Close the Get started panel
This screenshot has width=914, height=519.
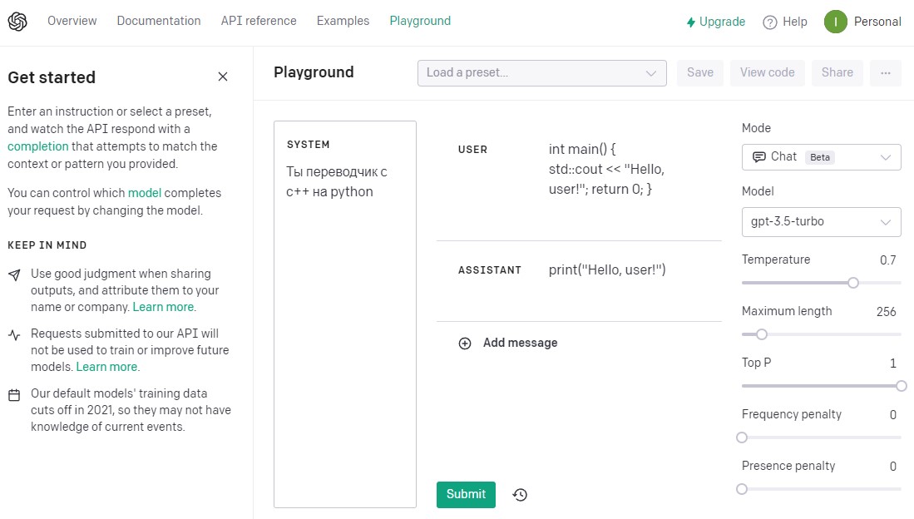223,77
